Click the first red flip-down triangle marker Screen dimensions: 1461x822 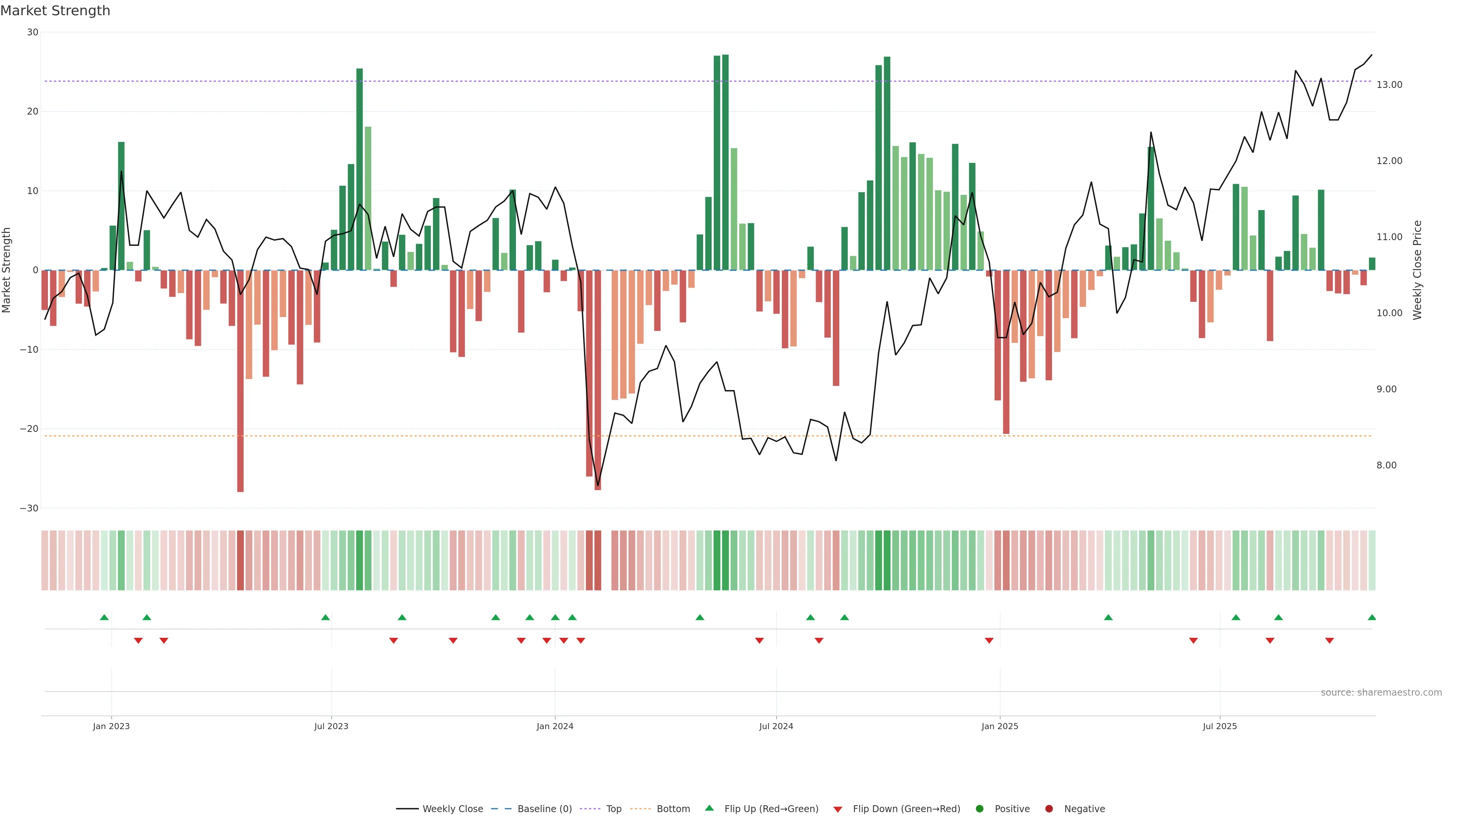(x=138, y=640)
